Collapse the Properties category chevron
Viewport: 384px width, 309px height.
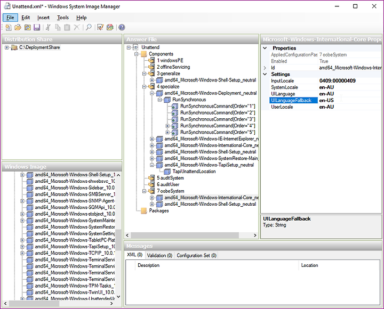click(265, 48)
